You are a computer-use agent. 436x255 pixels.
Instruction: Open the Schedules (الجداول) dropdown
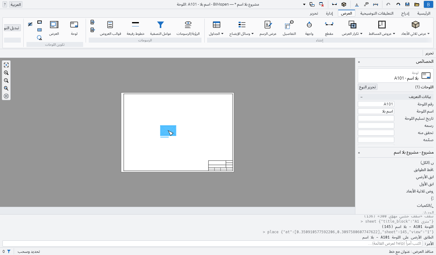(222, 34)
